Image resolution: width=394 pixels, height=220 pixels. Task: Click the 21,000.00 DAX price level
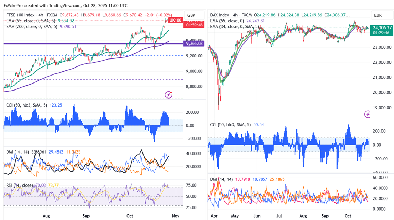click(x=382, y=77)
